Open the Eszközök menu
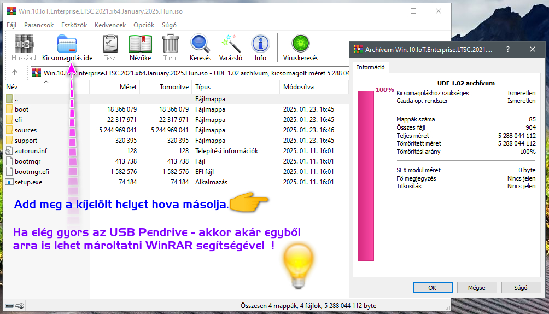549x314 pixels. (x=74, y=25)
